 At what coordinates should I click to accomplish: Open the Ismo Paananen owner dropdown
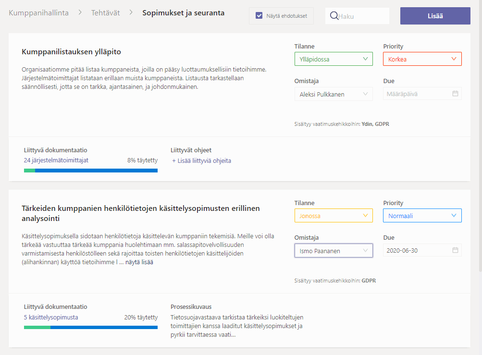tap(334, 251)
